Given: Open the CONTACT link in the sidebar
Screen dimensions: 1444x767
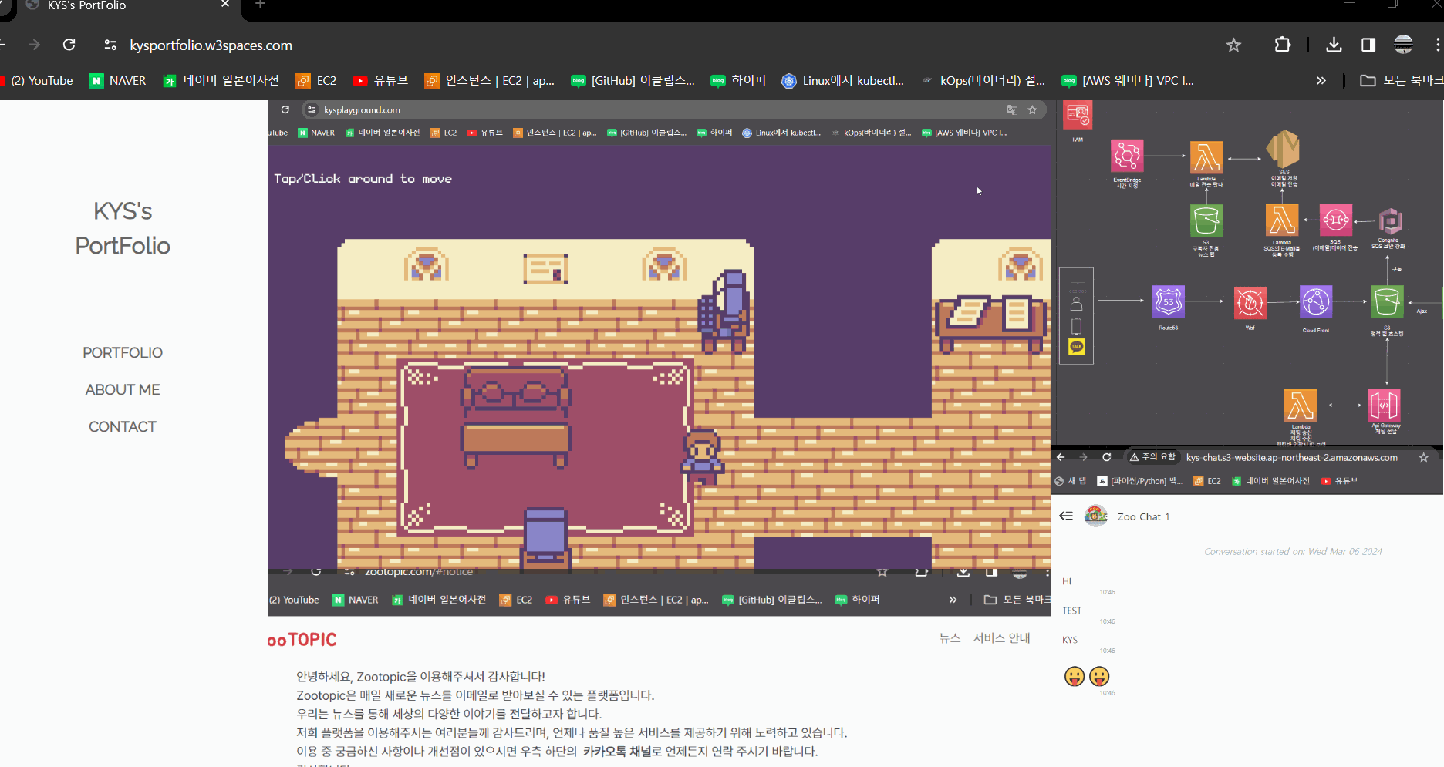Looking at the screenshot, I should coord(122,426).
